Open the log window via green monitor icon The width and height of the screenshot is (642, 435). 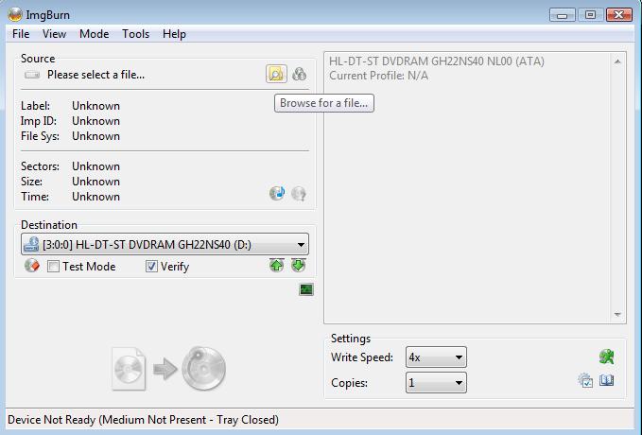click(x=306, y=289)
